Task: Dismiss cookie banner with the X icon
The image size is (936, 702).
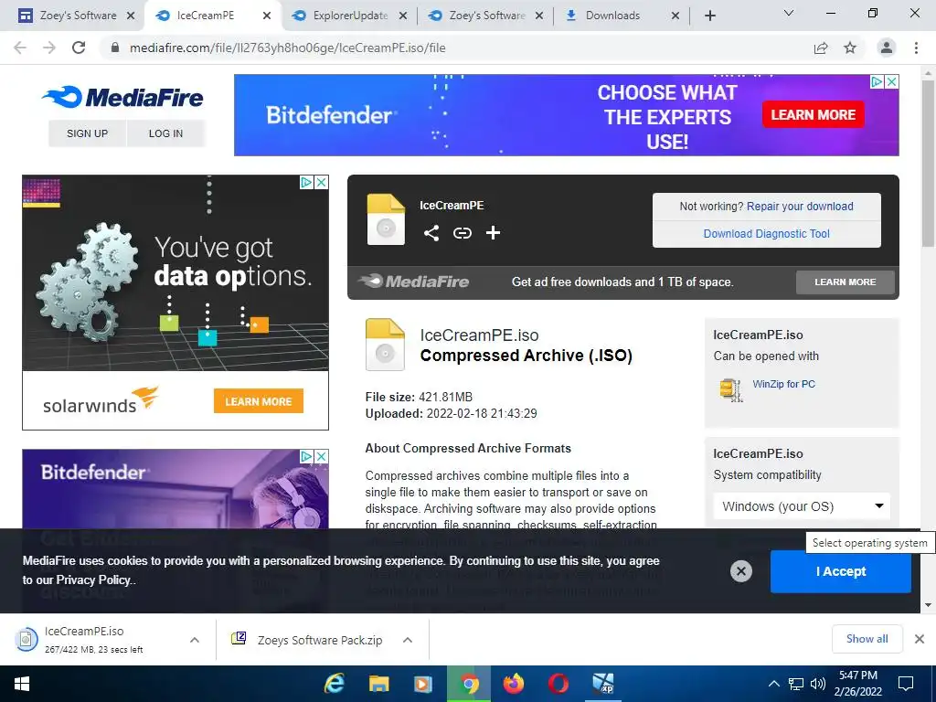Action: (740, 571)
